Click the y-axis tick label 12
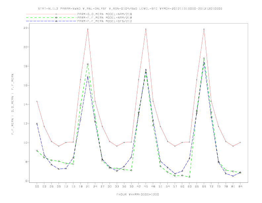This screenshot has height=203, width=262. [x=25, y=124]
